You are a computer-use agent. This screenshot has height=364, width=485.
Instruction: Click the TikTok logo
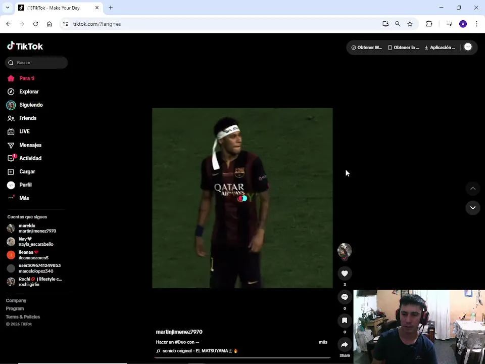tap(25, 46)
